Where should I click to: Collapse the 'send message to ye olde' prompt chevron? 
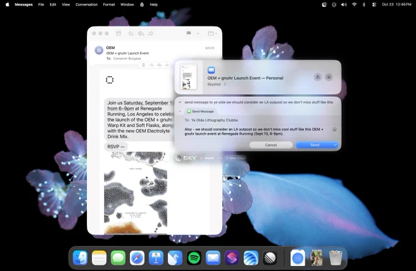(180, 102)
